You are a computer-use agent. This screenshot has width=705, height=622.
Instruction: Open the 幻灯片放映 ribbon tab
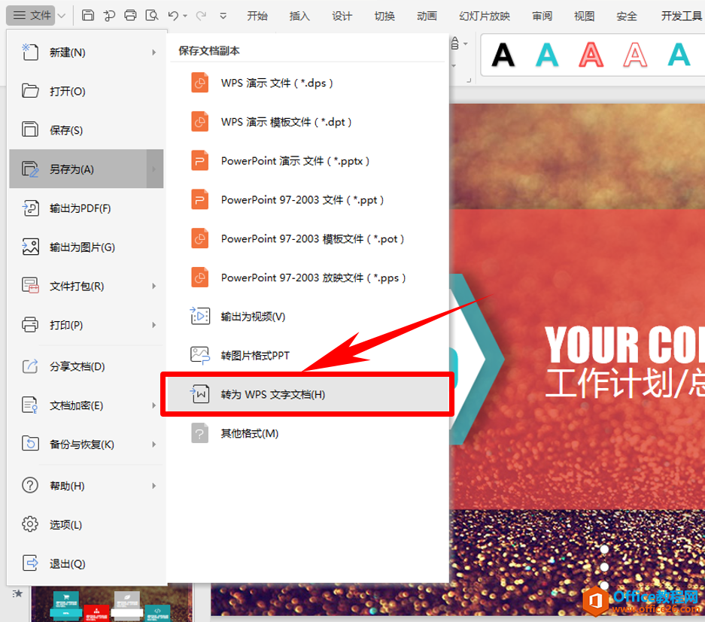click(485, 17)
